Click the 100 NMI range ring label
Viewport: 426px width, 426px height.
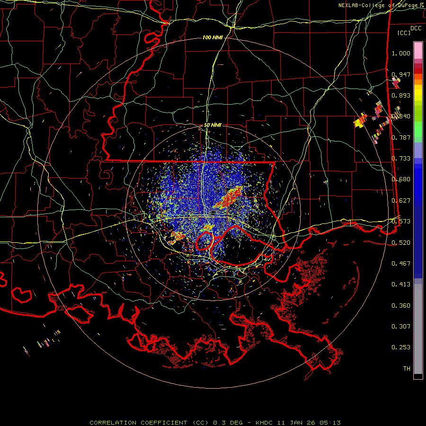click(213, 37)
